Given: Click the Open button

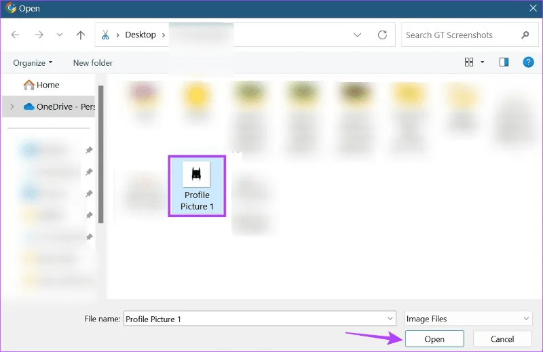Looking at the screenshot, I should [434, 339].
